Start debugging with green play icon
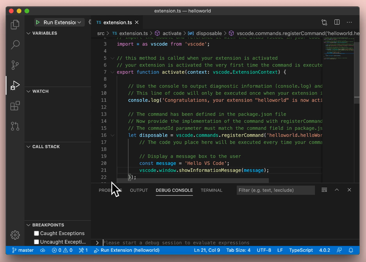The image size is (366, 262). click(x=38, y=22)
